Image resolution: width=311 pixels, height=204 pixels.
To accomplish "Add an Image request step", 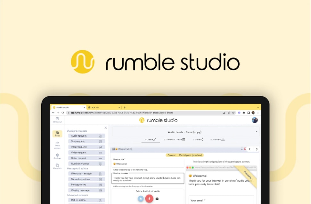I will [x=86, y=147].
